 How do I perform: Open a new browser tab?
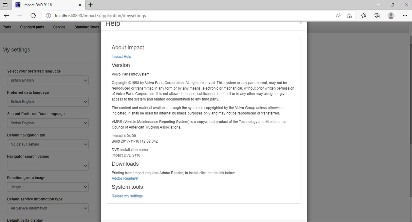tap(91, 5)
